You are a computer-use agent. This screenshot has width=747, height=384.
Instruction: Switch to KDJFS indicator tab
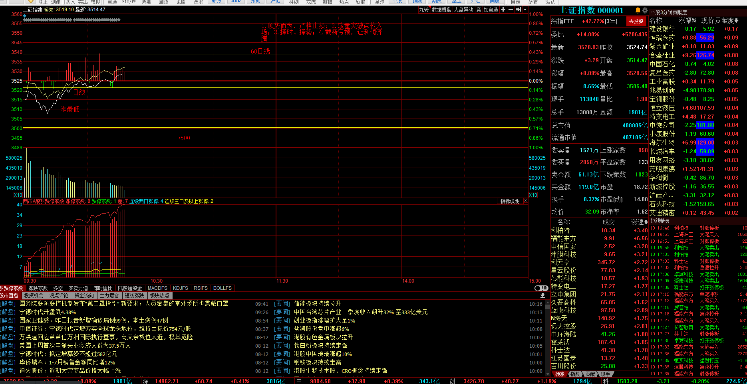point(181,288)
